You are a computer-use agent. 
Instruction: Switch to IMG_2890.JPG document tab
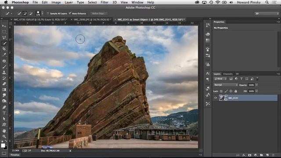[x=92, y=19]
